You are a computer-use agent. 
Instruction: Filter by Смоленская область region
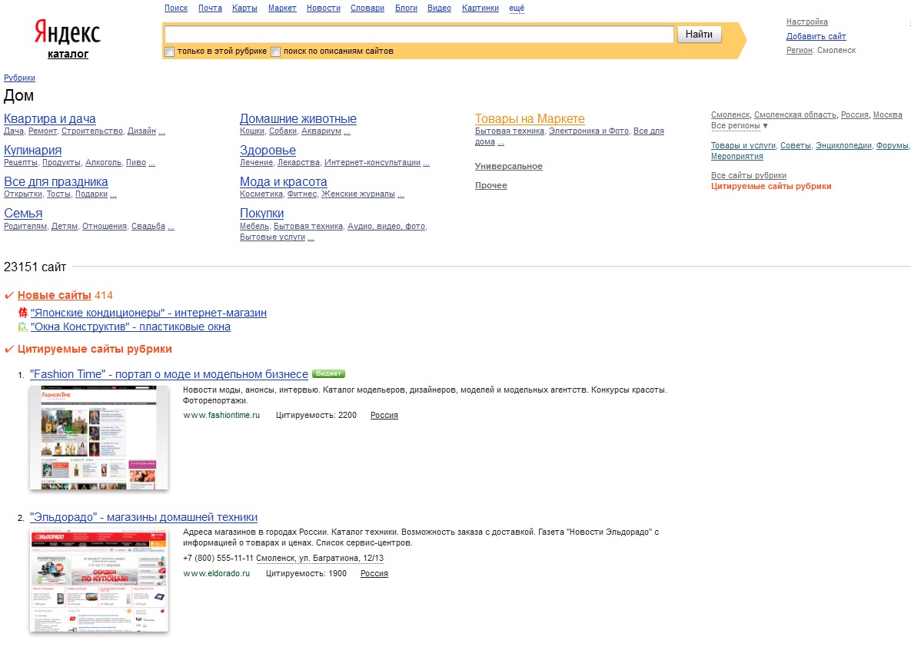(796, 115)
